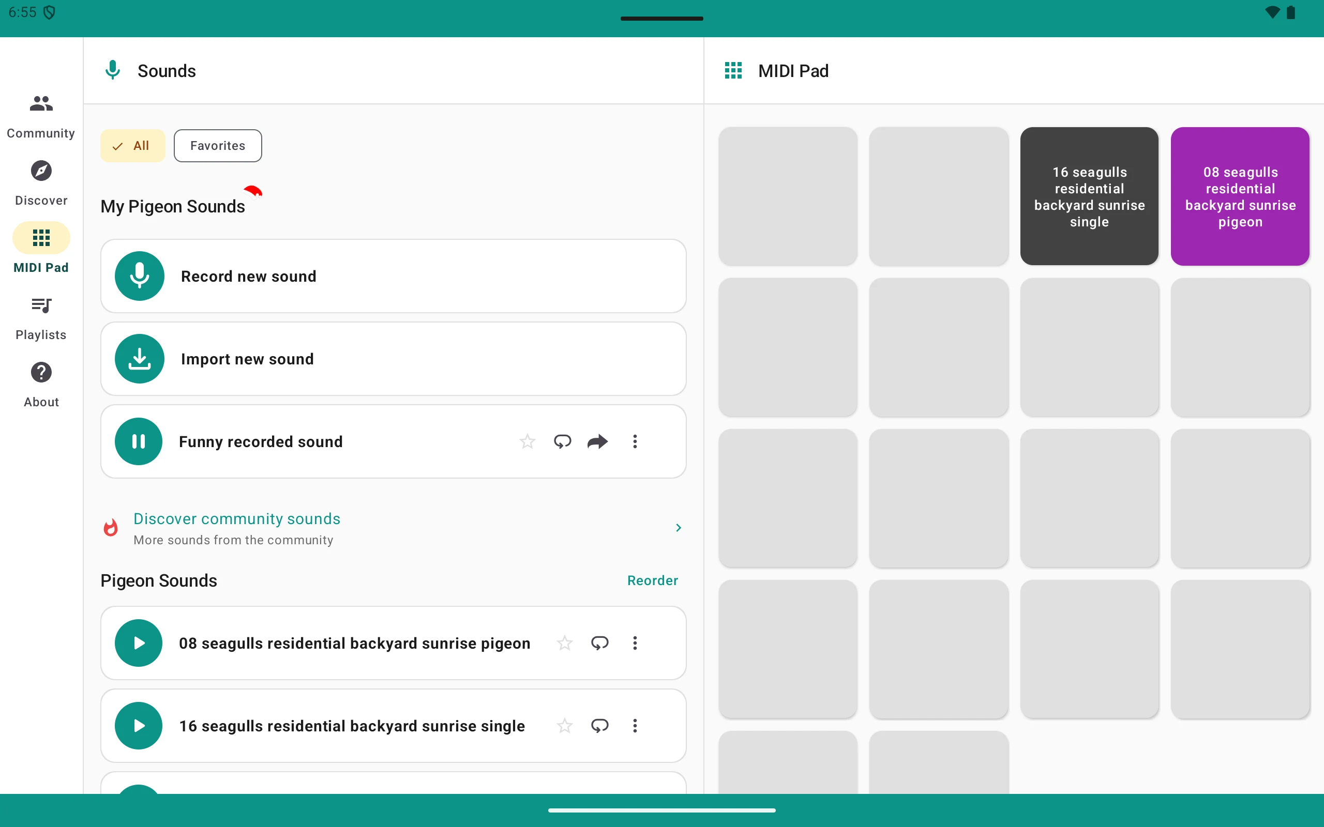Tap the first empty MIDI pad in top row

coord(788,196)
